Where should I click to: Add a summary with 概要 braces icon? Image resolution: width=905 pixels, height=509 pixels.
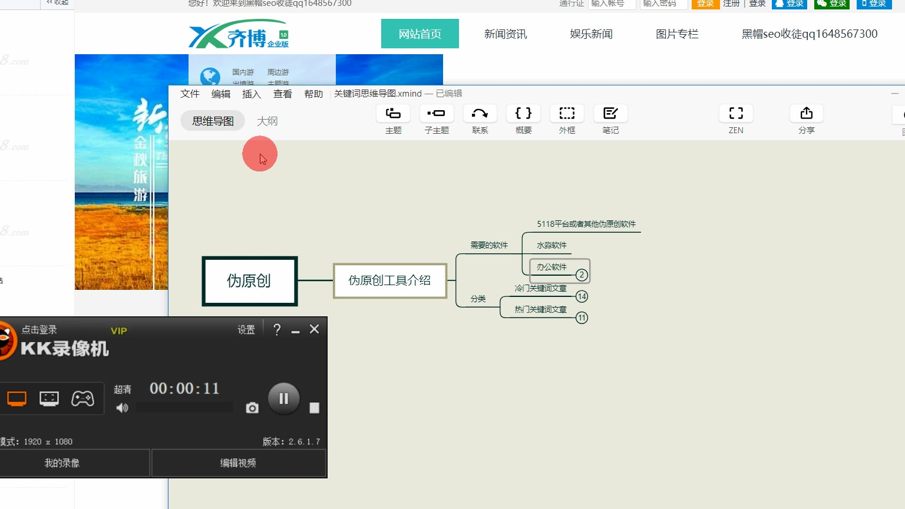coord(523,113)
